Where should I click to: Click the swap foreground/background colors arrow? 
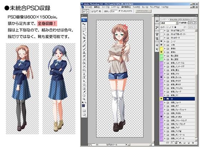pos(86,102)
